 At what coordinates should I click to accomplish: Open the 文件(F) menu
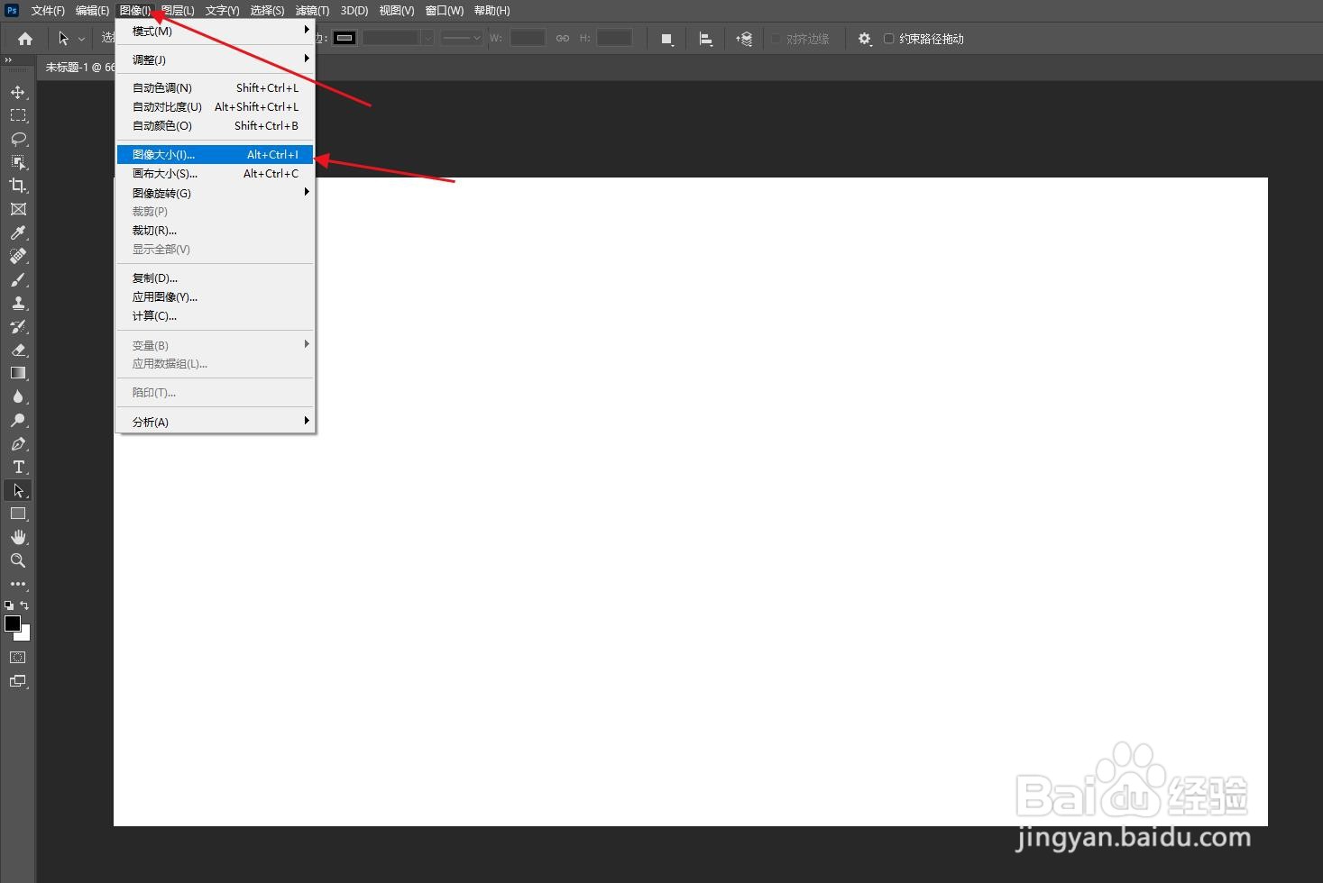[x=48, y=11]
